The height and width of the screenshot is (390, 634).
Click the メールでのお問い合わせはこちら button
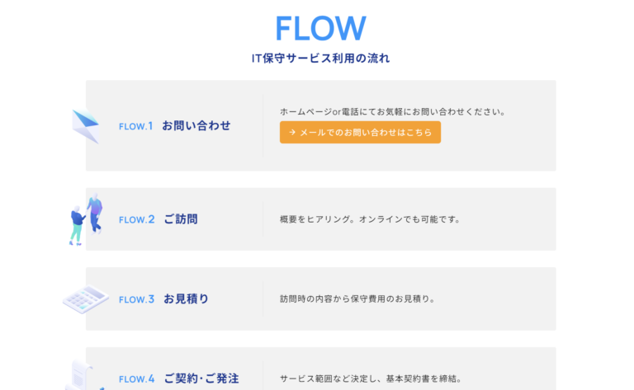tap(360, 133)
